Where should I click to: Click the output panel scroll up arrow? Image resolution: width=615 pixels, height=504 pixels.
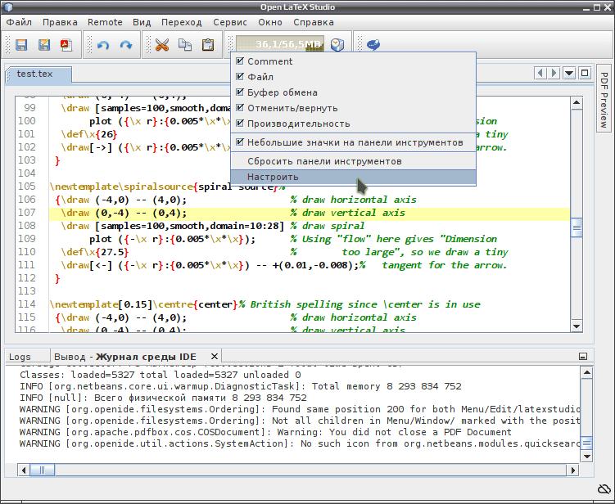(x=587, y=372)
